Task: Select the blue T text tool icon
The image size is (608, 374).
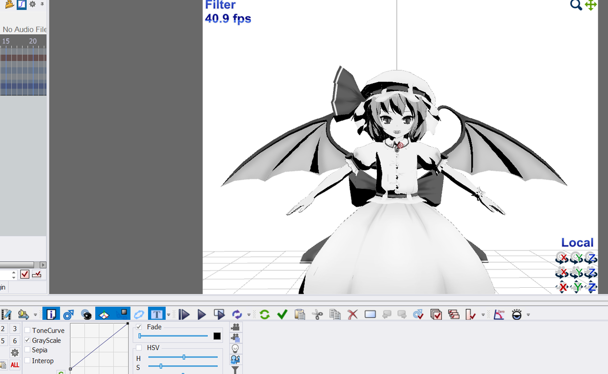Action: (157, 314)
